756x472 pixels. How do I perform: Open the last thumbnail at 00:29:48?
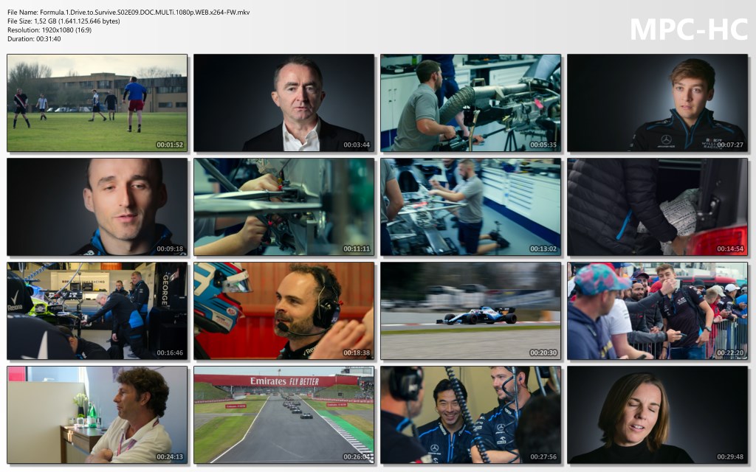[x=657, y=414]
